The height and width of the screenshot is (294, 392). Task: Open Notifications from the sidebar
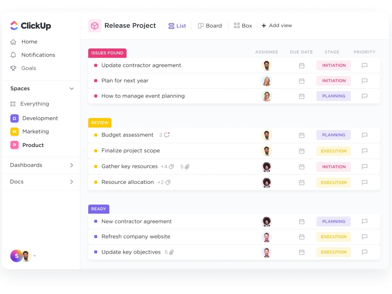pyautogui.click(x=37, y=55)
